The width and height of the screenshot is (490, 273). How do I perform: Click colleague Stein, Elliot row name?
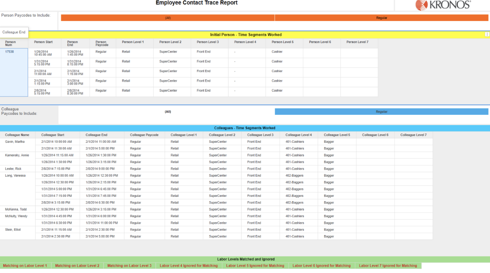[13, 230]
